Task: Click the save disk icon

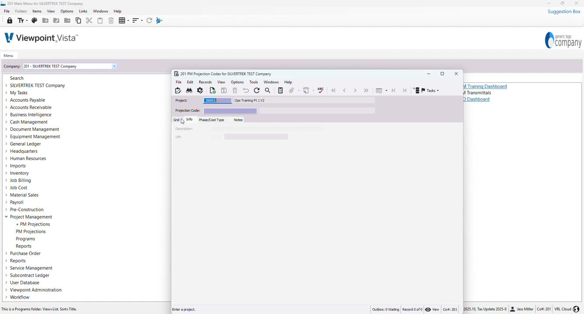Action: tap(224, 91)
